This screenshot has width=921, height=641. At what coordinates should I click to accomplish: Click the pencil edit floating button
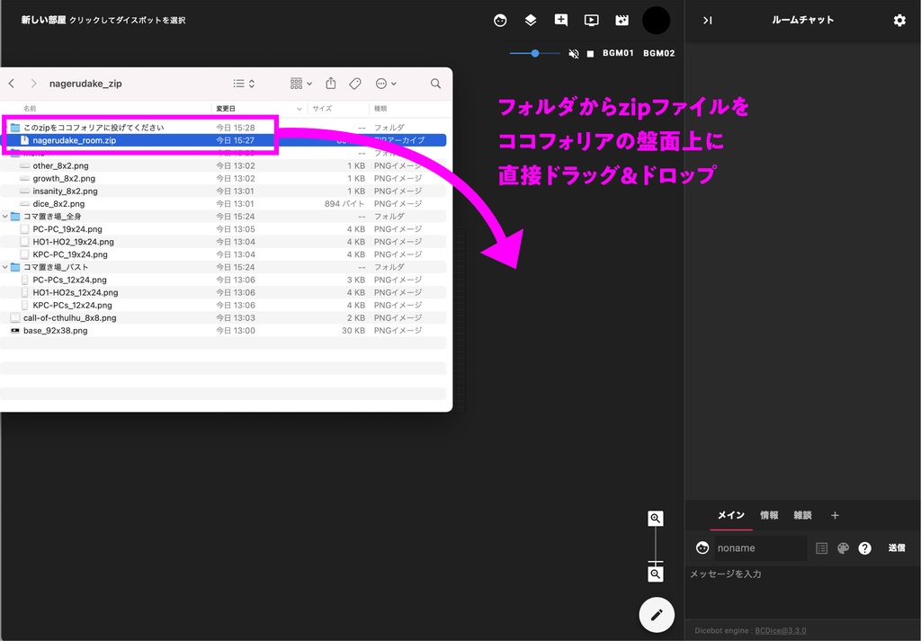click(x=657, y=615)
